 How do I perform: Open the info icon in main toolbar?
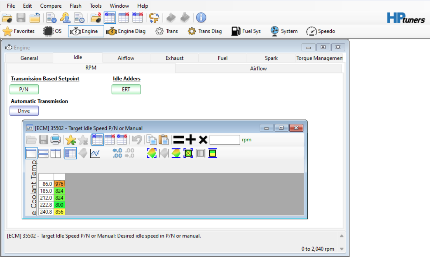click(x=201, y=18)
